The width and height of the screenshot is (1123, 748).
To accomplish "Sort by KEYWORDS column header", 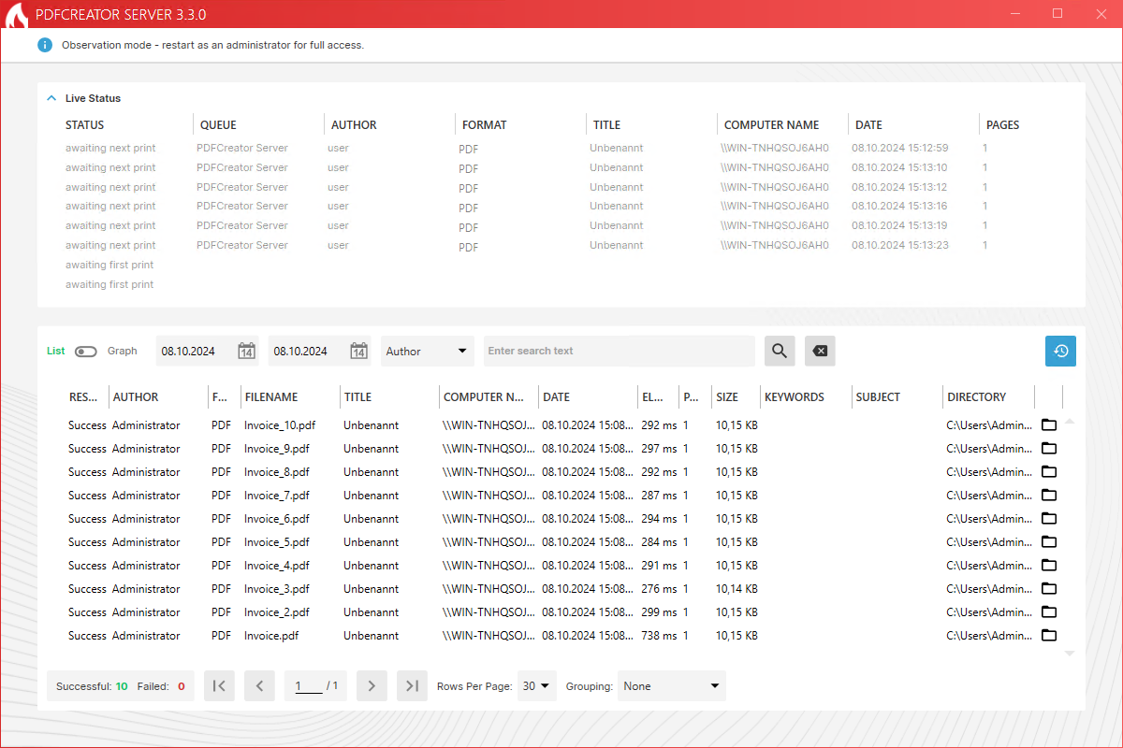I will [x=795, y=397].
